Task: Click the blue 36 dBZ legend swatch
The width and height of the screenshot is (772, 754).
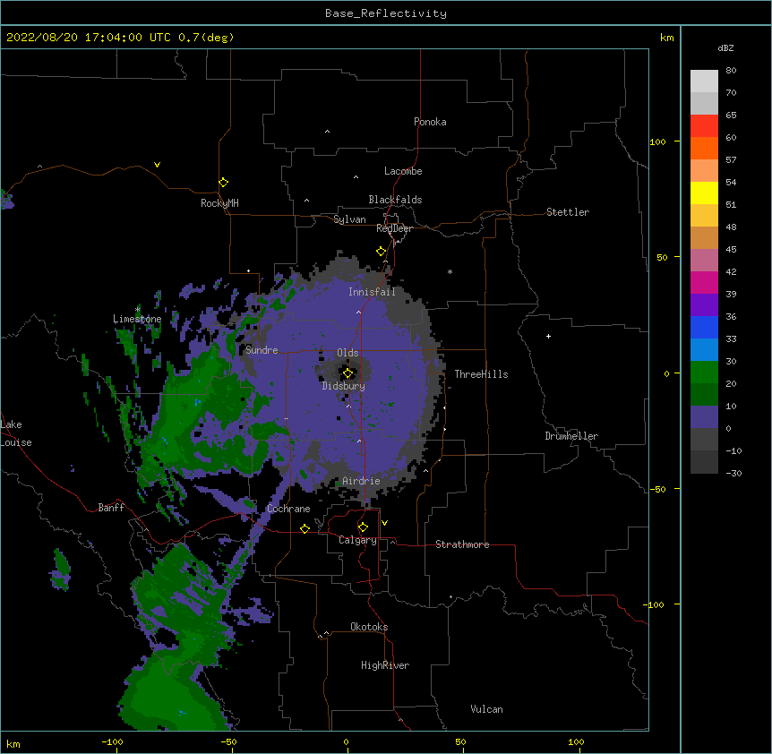Action: click(x=704, y=327)
